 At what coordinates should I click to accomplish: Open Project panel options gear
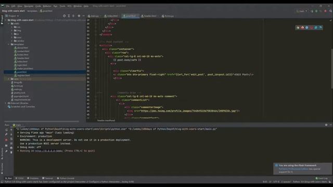(x=79, y=16)
